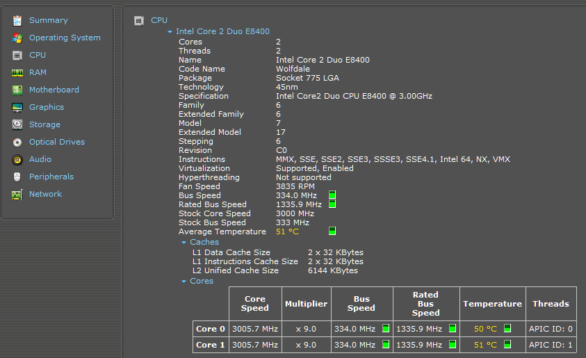Click the Fan Speed value 3835 RPM
The width and height of the screenshot is (586, 358).
pos(295,186)
